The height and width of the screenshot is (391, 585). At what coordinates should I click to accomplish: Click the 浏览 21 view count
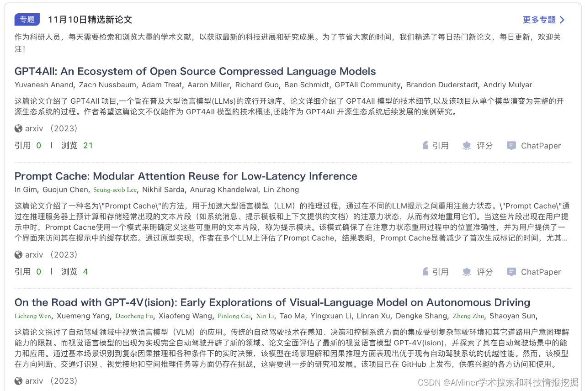77,146
